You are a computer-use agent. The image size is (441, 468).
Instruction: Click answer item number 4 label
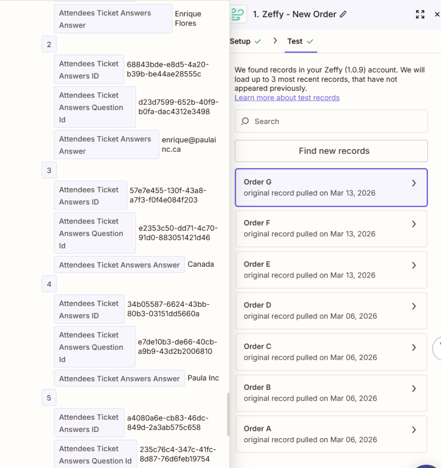click(49, 284)
